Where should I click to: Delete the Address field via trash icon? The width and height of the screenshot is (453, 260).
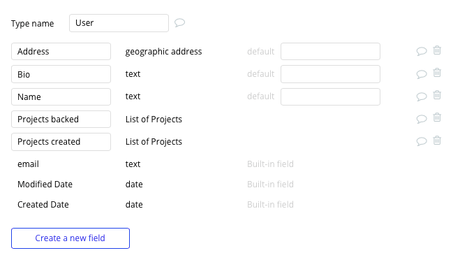coord(437,50)
